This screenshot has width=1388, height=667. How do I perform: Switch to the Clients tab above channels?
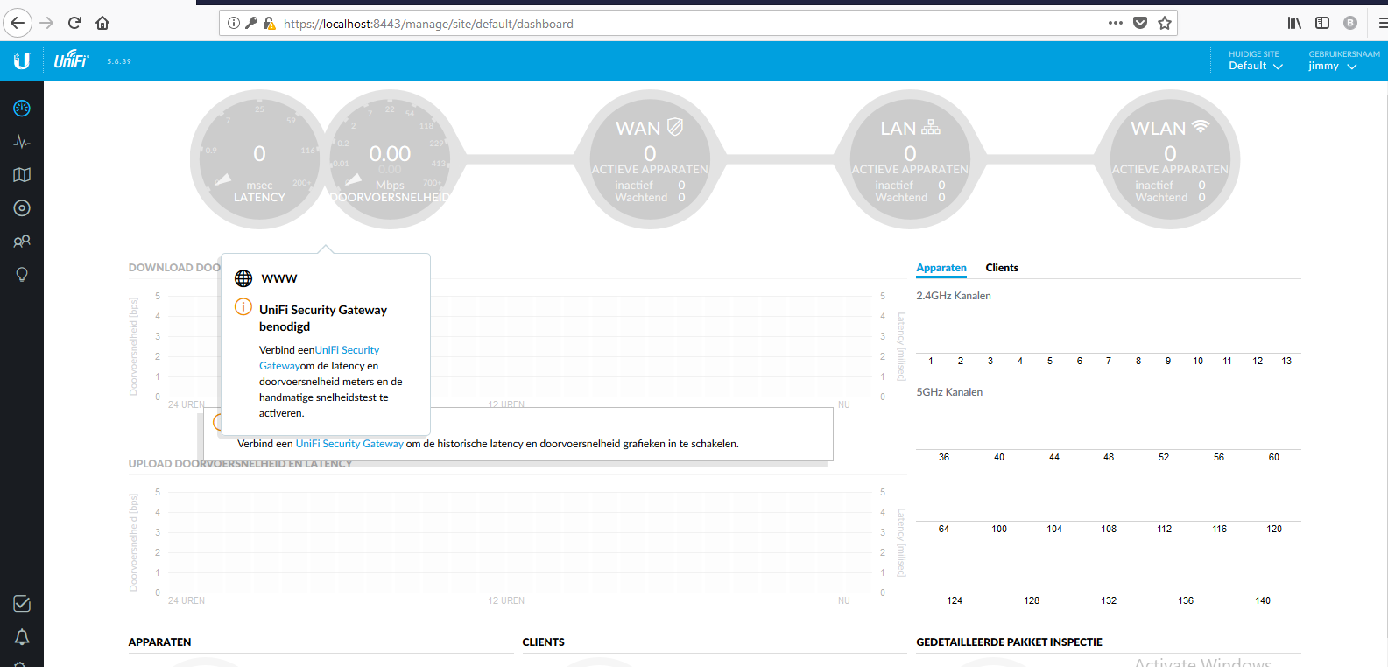[1002, 268]
